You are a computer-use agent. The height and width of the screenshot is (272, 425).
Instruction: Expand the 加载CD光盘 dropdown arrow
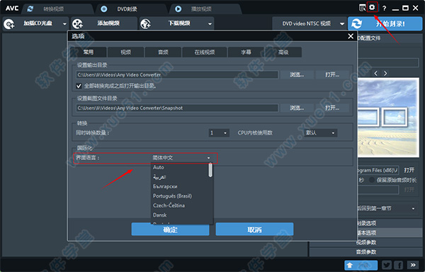tap(64, 24)
